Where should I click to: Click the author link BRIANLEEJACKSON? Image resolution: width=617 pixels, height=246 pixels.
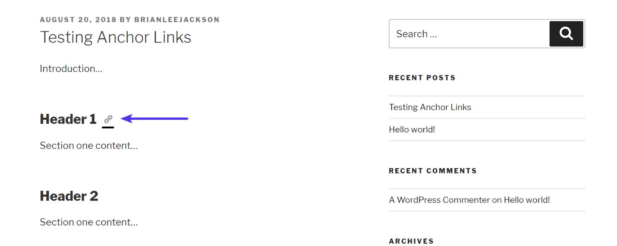point(177,19)
